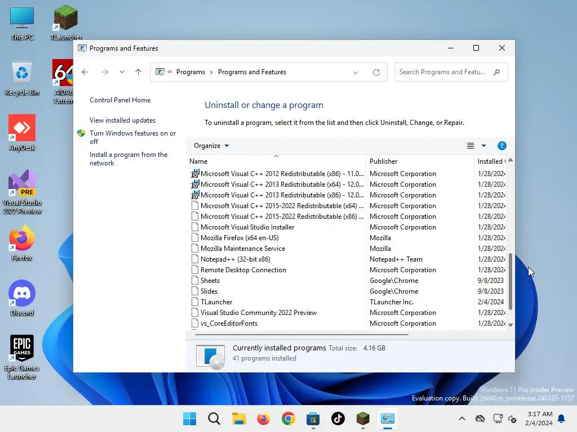Launch Epic Games Launcher shortcut
This screenshot has width=577, height=432.
(22, 357)
